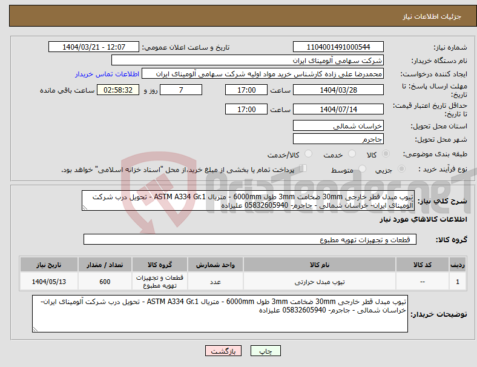This screenshot has width=477, height=367.
Task: Click the resize handle of need description box
Action: 85,208
